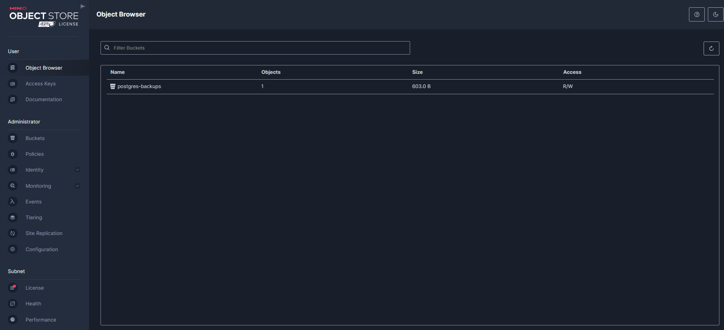Screen dimensions: 724x330
Task: Collapse the sidebar with the arrow icon
Action: point(83,6)
